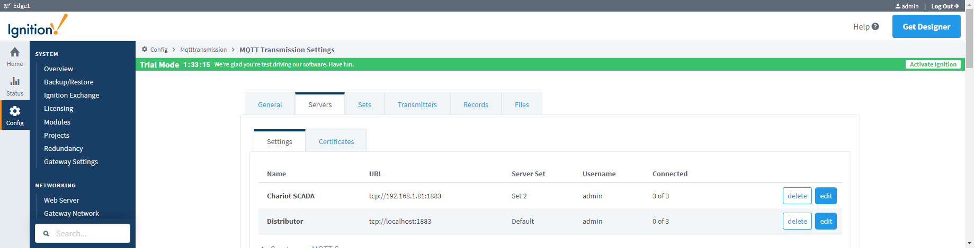
Task: Open Gateway Network under Networking
Action: click(x=72, y=213)
